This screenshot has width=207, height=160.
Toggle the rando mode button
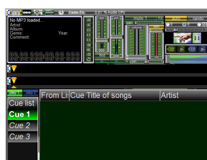[x=197, y=18]
